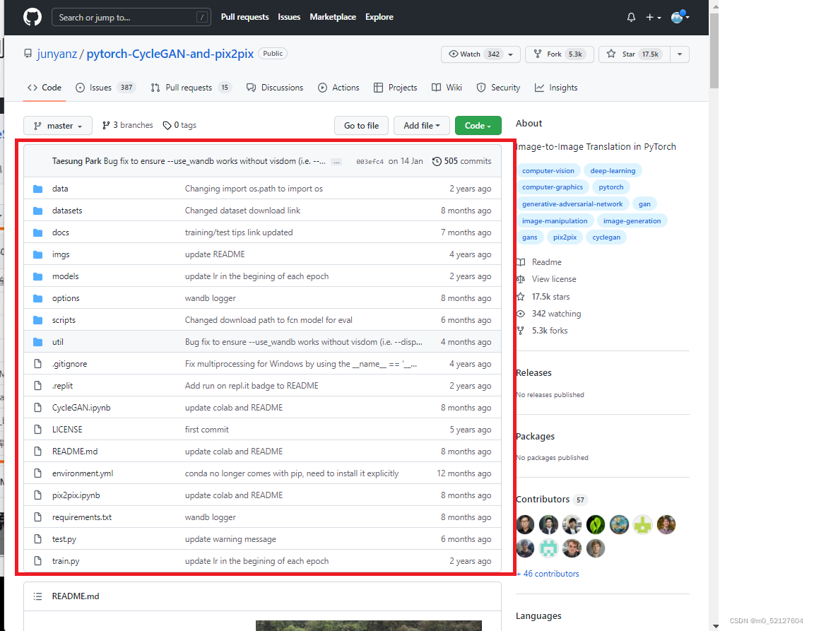Click the Fork button
Viewport: 814px width, 631px height.
559,54
